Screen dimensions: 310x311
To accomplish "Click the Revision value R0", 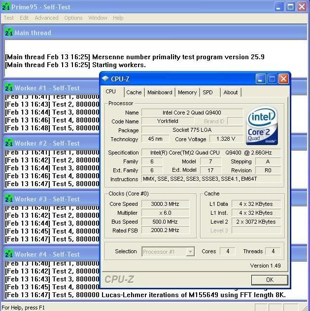I will click(268, 170).
